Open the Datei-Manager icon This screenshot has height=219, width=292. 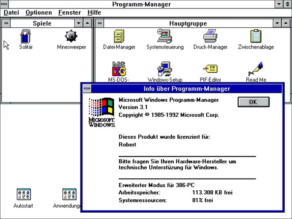pos(119,36)
